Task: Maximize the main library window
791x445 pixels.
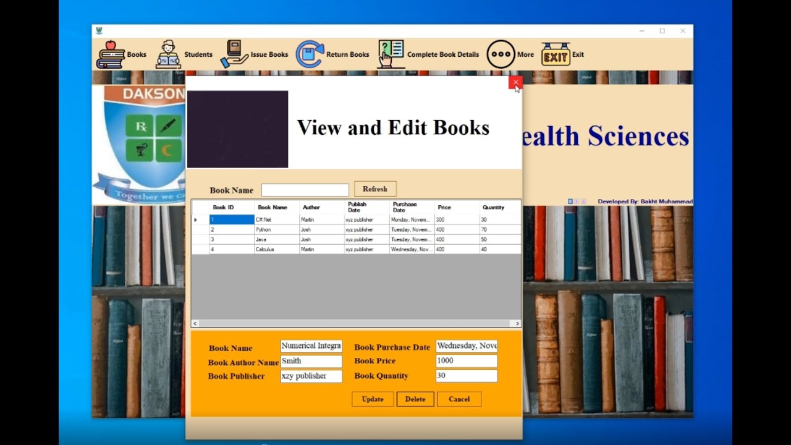Action: coord(662,31)
